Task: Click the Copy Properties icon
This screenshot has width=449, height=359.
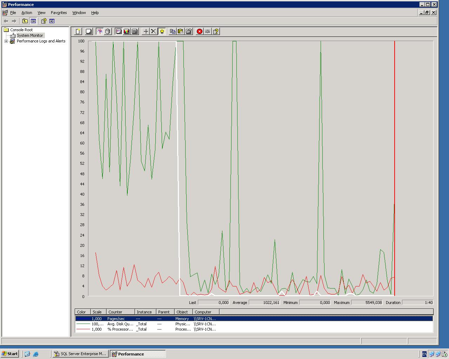Action: click(173, 32)
